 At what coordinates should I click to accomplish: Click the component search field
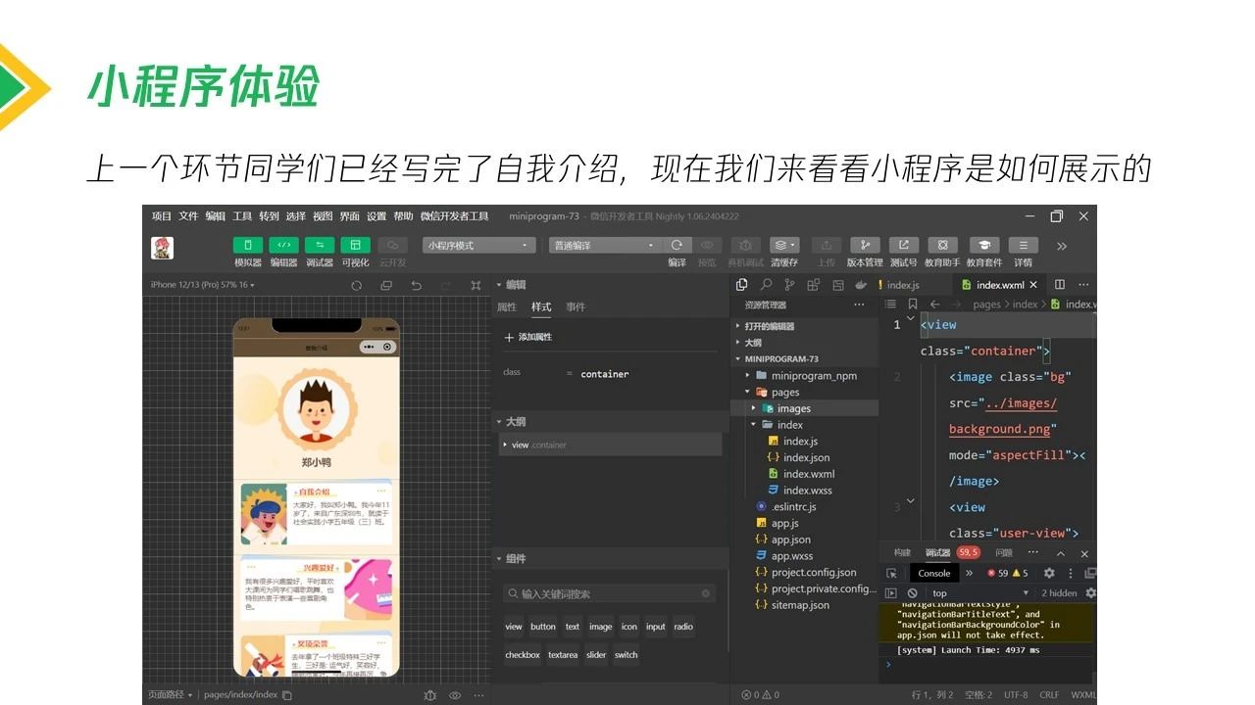point(609,593)
